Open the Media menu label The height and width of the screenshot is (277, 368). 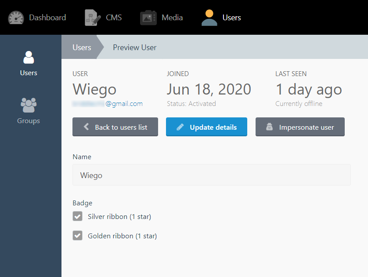172,18
